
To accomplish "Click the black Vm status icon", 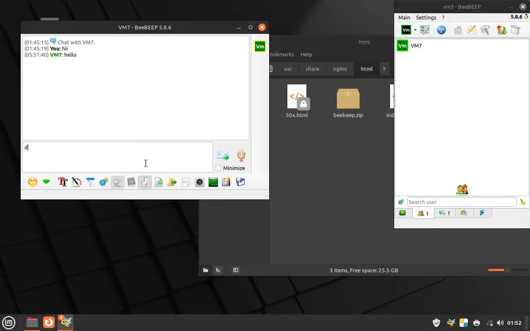I will [406, 30].
